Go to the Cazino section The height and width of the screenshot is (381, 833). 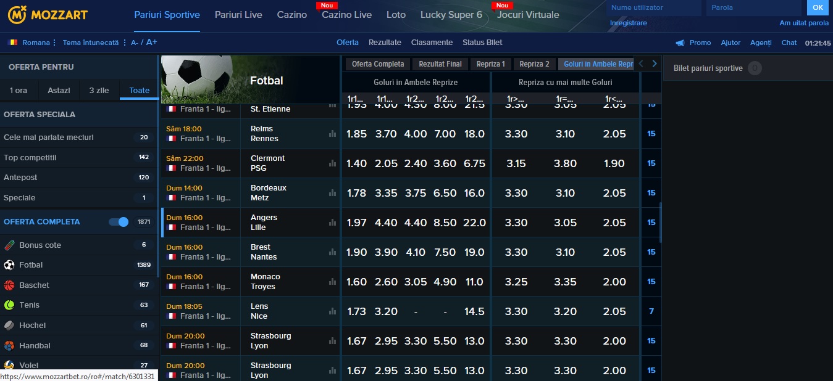[x=292, y=15]
